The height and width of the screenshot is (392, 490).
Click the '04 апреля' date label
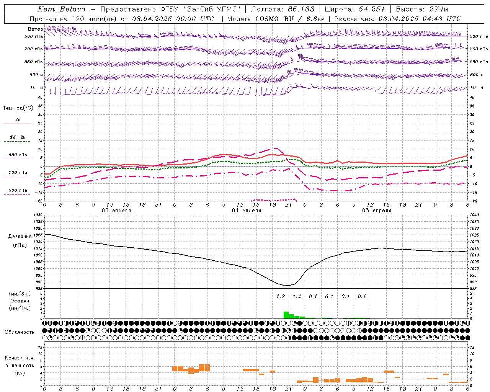pos(247,211)
